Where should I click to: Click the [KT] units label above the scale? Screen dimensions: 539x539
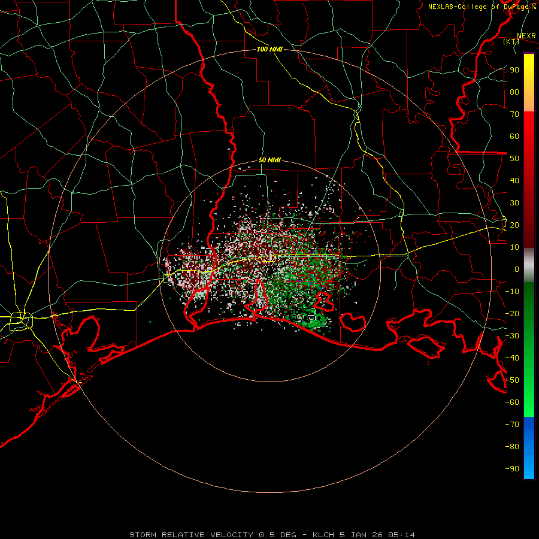click(511, 42)
